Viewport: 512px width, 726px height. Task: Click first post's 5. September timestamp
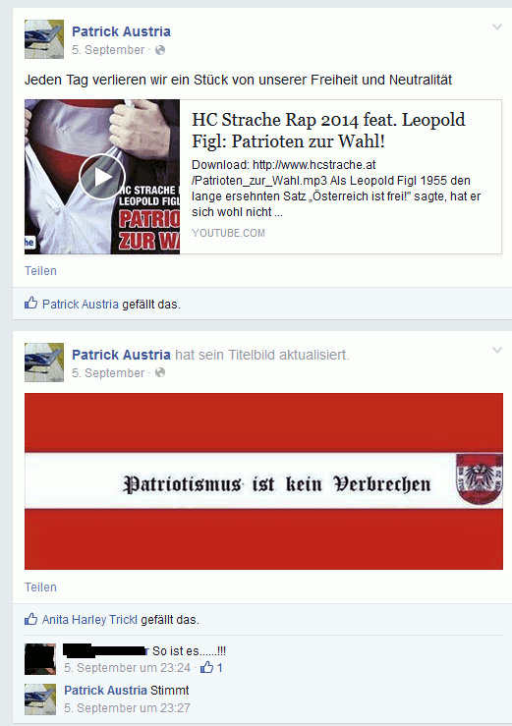pyautogui.click(x=108, y=50)
